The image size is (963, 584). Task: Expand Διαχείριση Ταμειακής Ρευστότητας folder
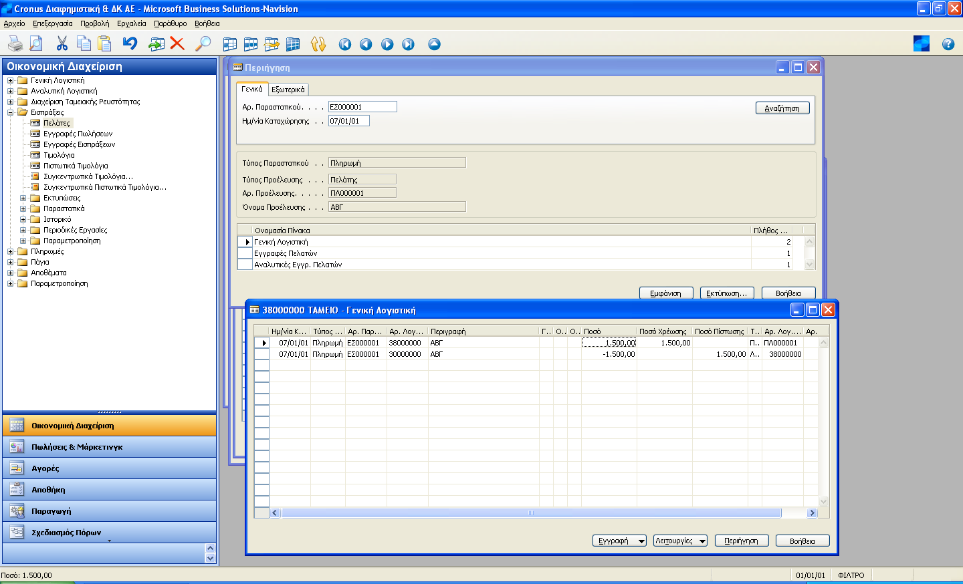10,102
